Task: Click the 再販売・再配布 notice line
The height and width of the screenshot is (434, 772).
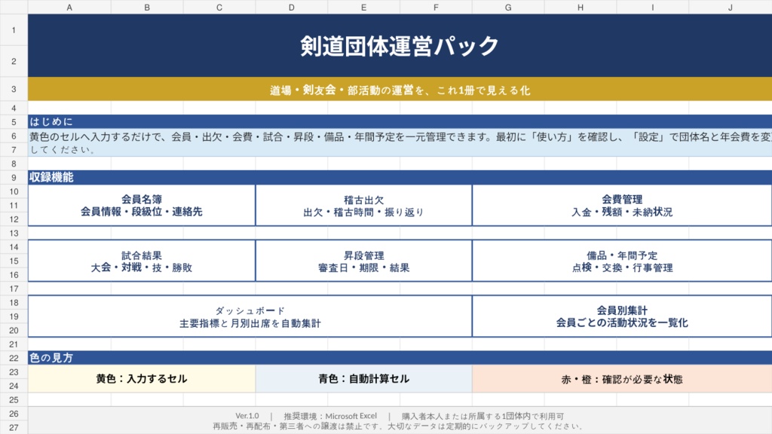Action: 400,426
